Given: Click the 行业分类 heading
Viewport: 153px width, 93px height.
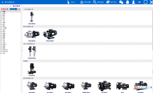Looking at the screenshot, I should (5, 9).
